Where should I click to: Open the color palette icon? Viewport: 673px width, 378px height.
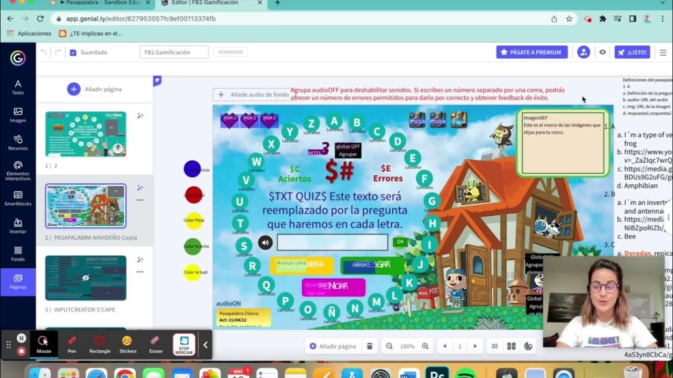pos(528,346)
